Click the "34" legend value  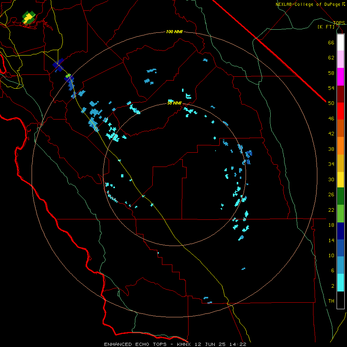pyautogui.click(x=331, y=164)
